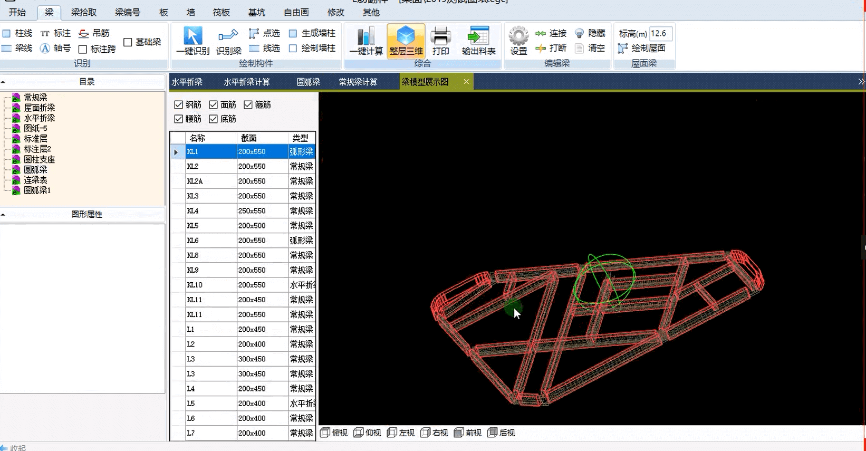This screenshot has height=451, width=866.
Task: Open 输出料表 export icon
Action: (478, 37)
